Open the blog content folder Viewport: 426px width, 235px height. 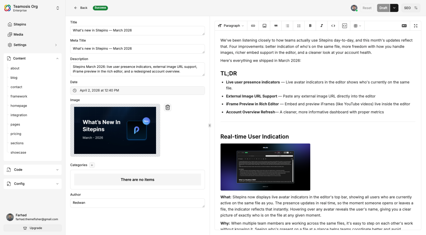coord(14,78)
